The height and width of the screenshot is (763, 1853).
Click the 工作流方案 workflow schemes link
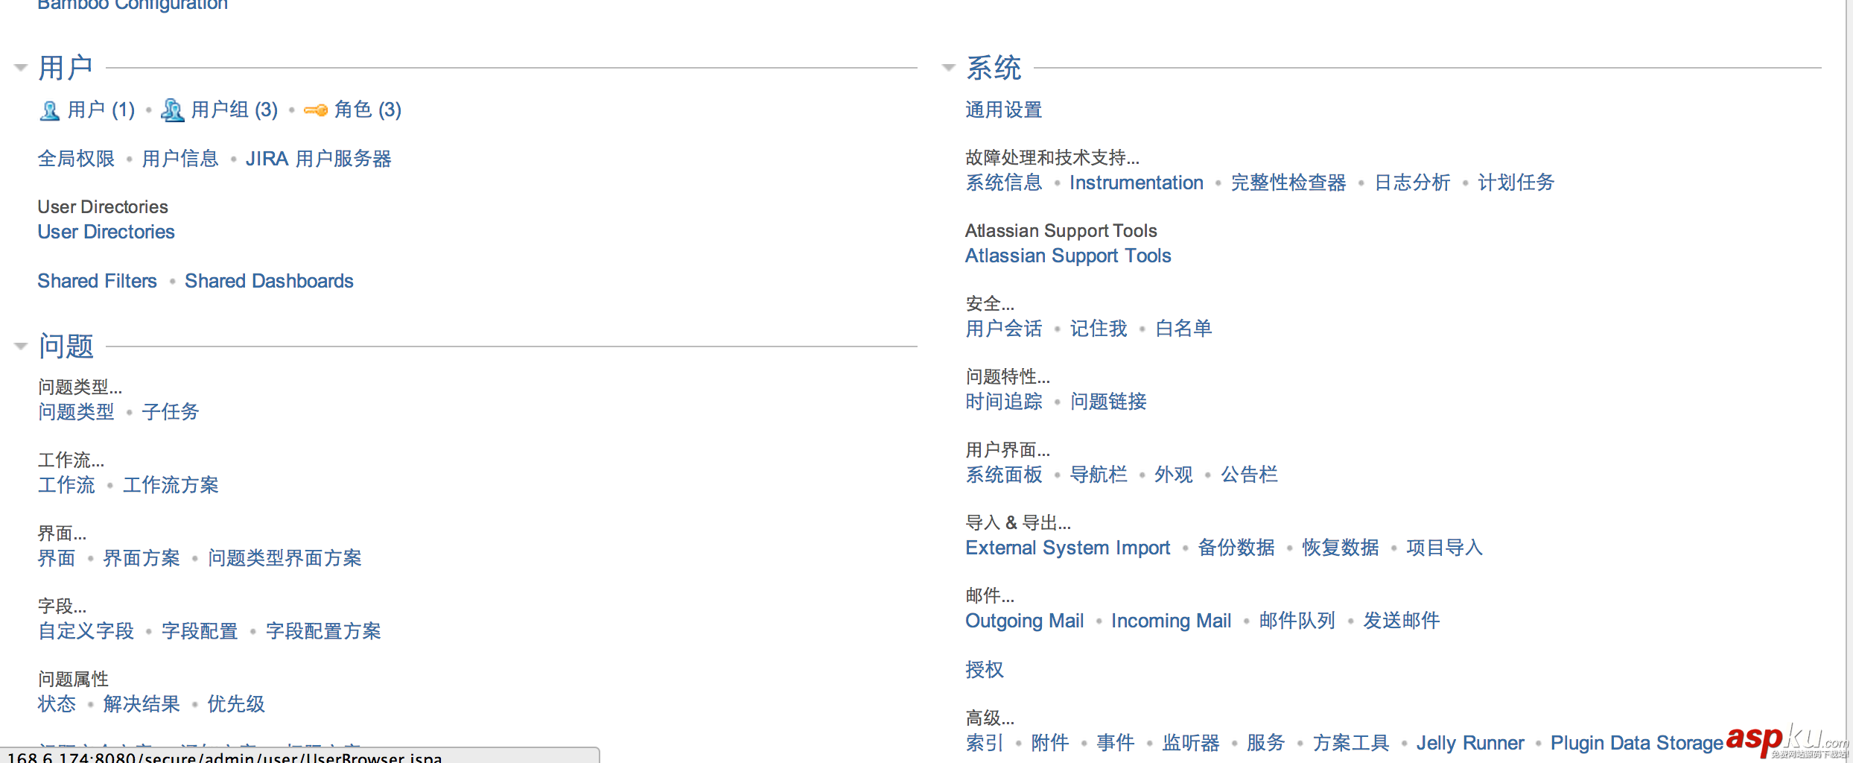[171, 485]
